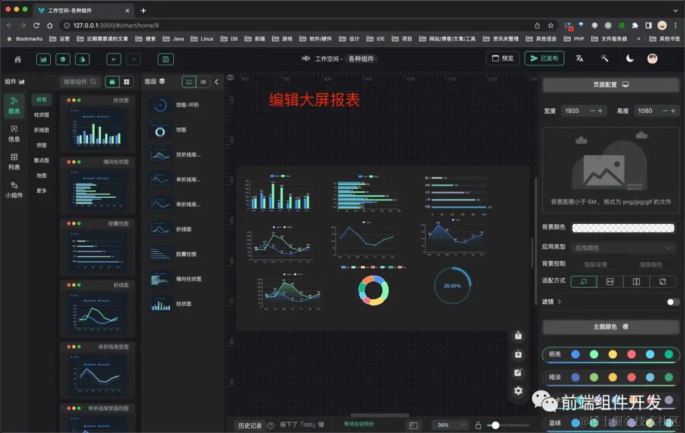
Task: Click the save icon in the top toolbar
Action: (x=166, y=58)
